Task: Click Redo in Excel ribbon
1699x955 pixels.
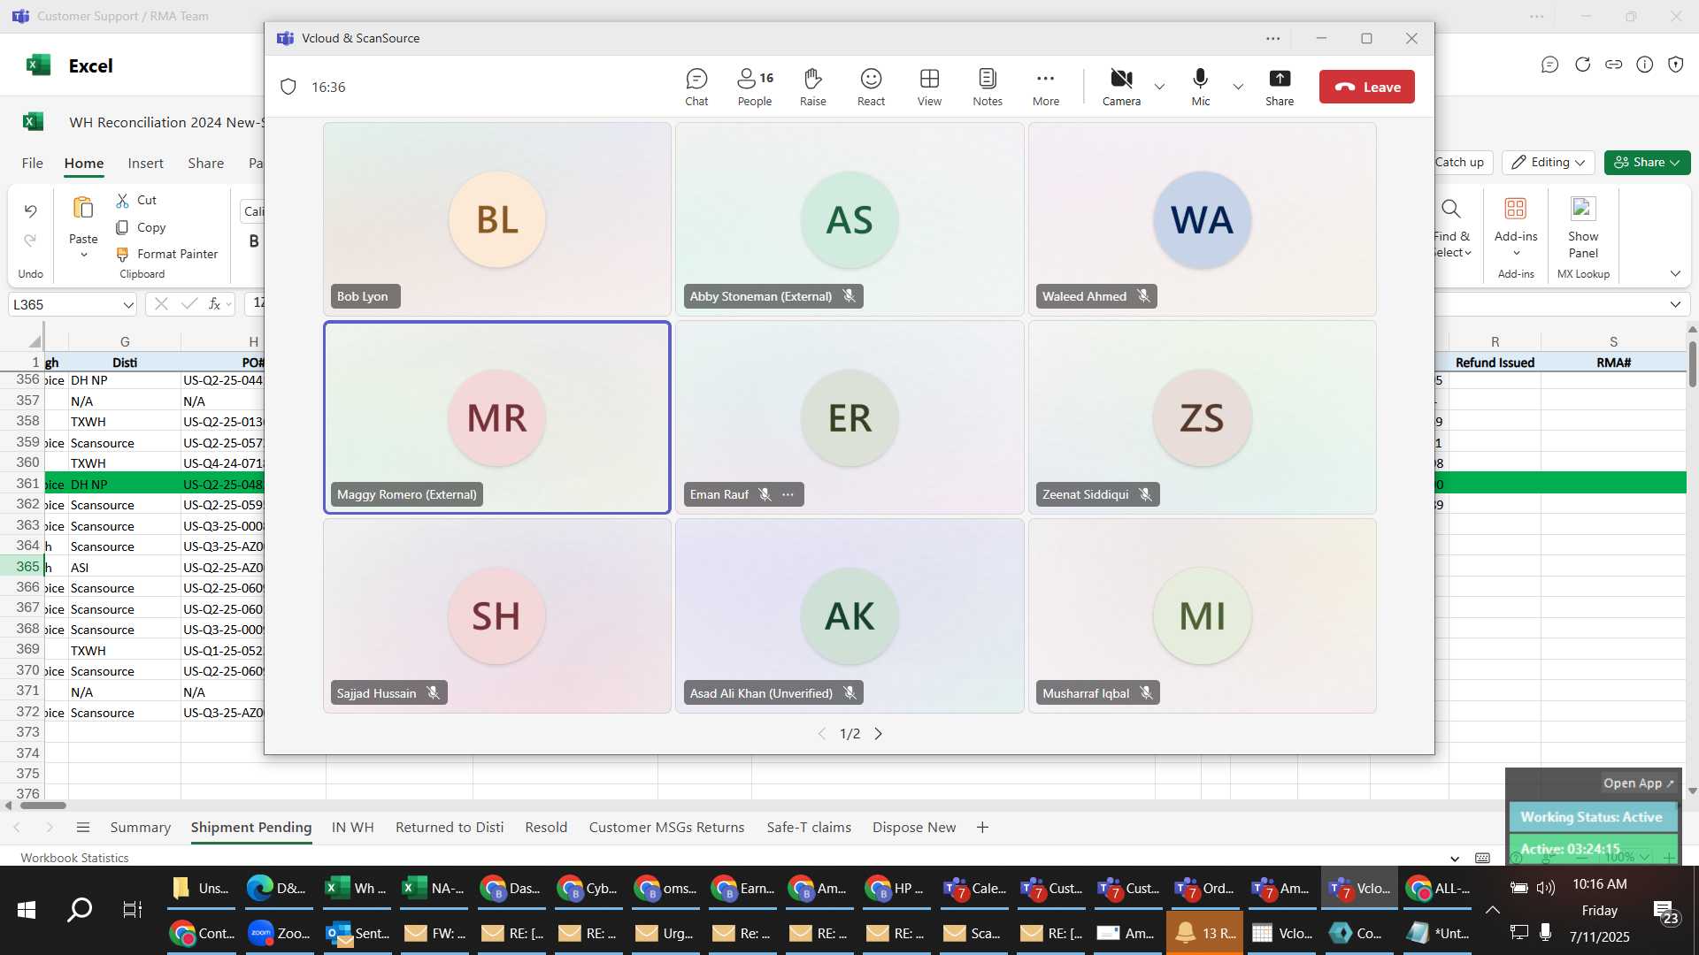Action: [30, 241]
